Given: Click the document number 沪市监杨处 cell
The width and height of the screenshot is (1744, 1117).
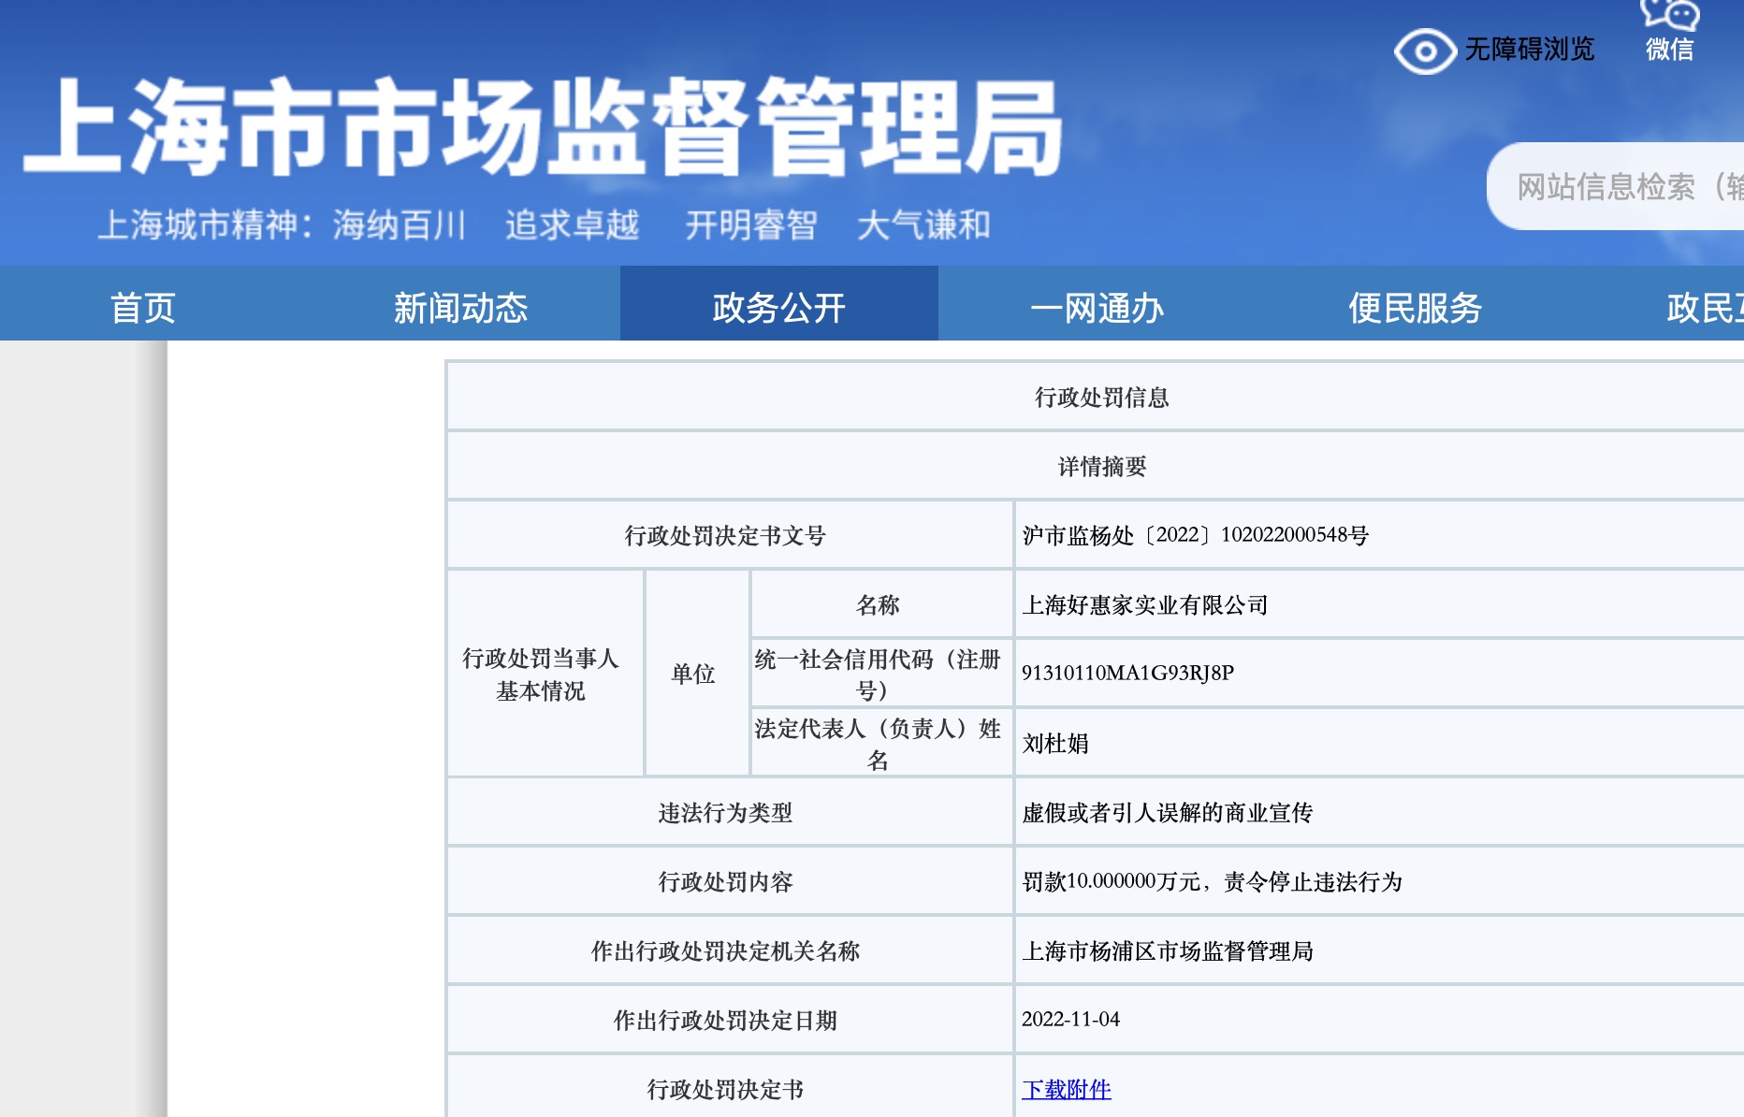Looking at the screenshot, I should [1195, 535].
